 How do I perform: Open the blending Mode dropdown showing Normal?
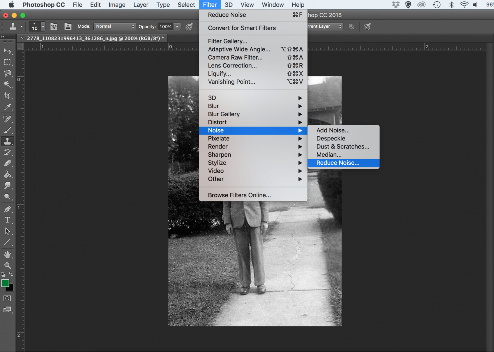coord(114,26)
